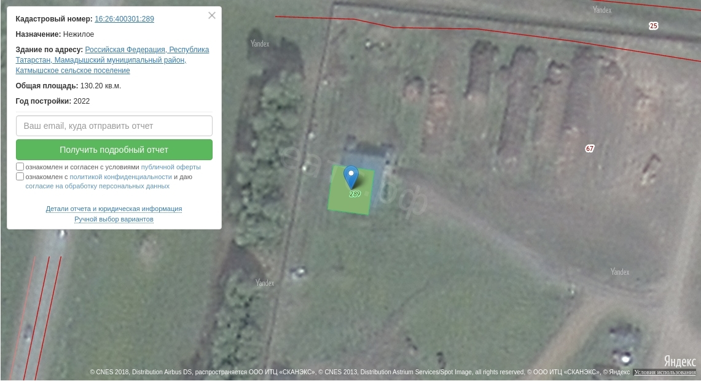Focus the email input field
This screenshot has height=381, width=701.
pos(114,126)
